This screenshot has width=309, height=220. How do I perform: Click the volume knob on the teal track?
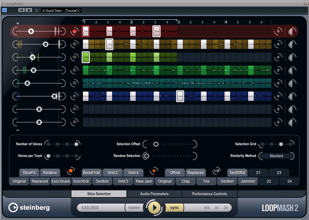pyautogui.click(x=292, y=83)
